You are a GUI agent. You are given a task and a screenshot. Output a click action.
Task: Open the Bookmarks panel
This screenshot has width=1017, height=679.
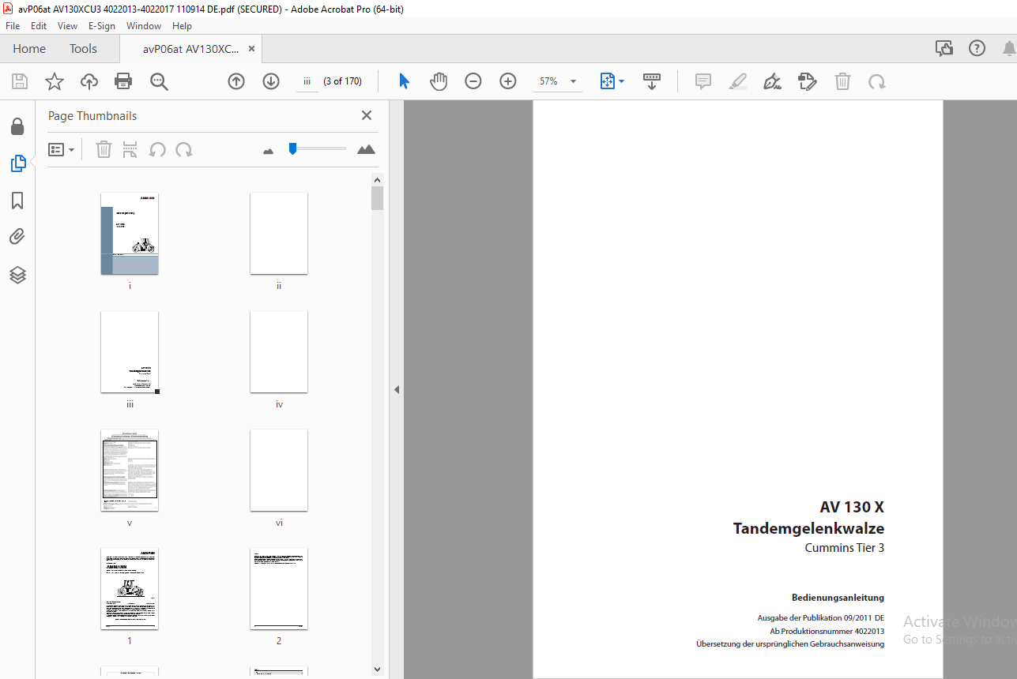pos(17,201)
